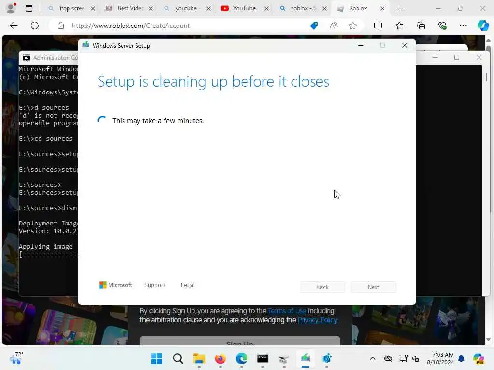
Task: Click the Next button in Setup
Action: tap(373, 287)
